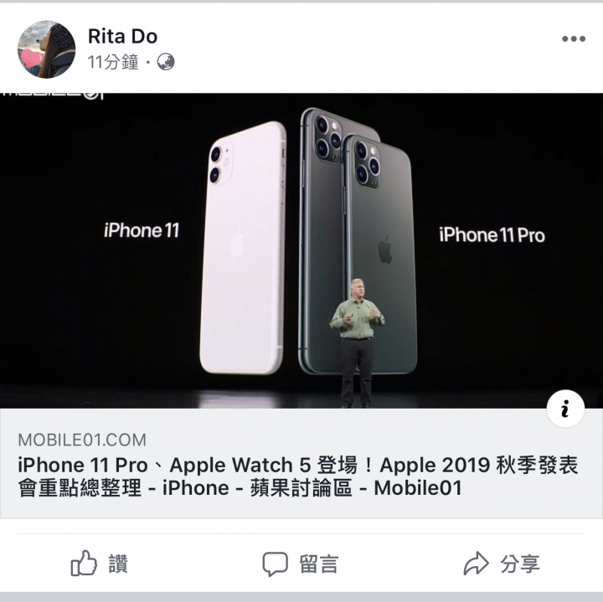Tap the white iPhone 11 in the image
603x602 pixels.
click(243, 248)
